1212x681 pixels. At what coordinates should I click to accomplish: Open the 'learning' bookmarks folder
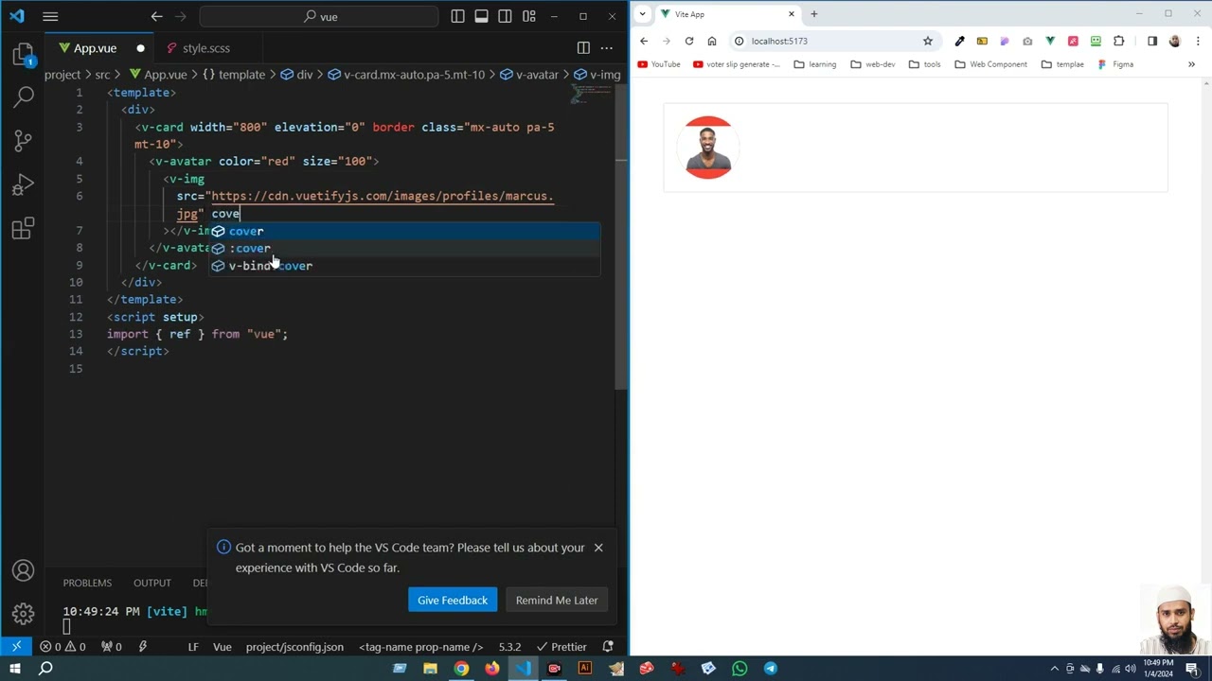(x=815, y=64)
